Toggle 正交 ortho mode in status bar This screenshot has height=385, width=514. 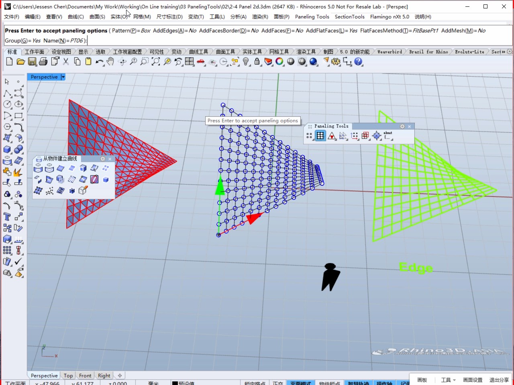click(x=278, y=383)
